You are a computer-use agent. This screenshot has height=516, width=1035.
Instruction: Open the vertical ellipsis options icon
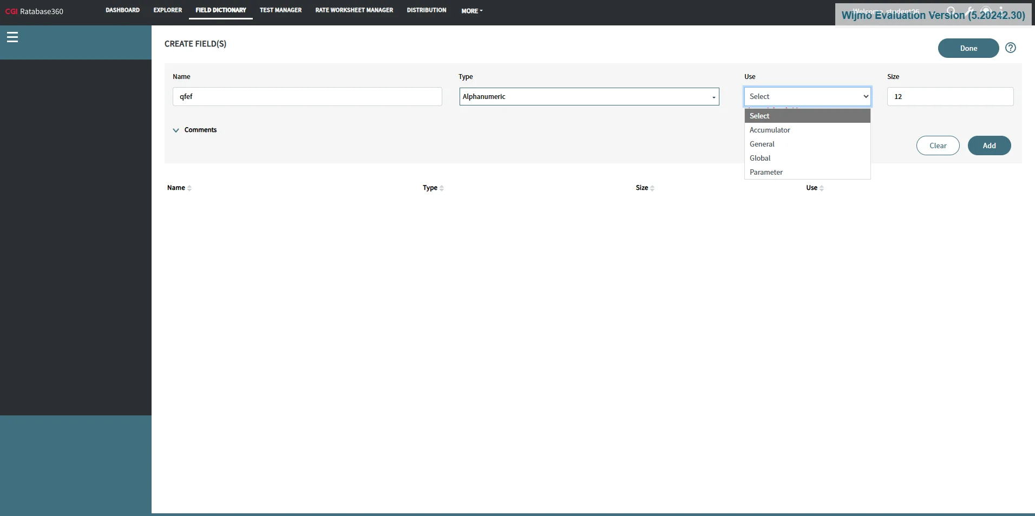1001,11
